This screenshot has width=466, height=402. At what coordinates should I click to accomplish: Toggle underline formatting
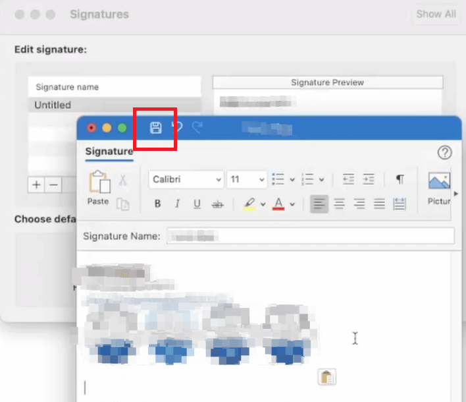coord(197,204)
